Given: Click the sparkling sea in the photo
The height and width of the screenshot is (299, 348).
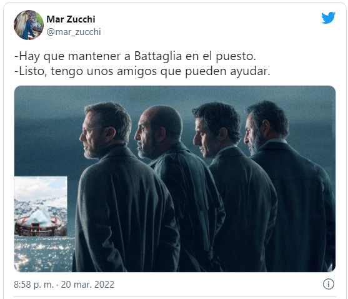Looking at the screenshot, I should 43,255.
